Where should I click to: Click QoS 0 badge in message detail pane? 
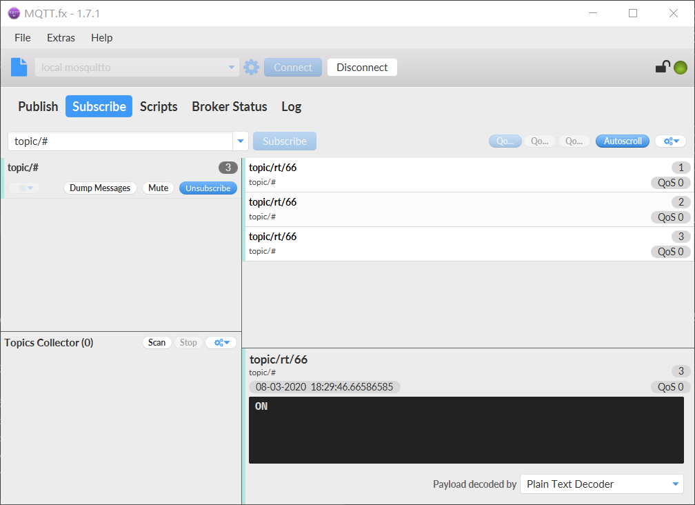coord(671,387)
